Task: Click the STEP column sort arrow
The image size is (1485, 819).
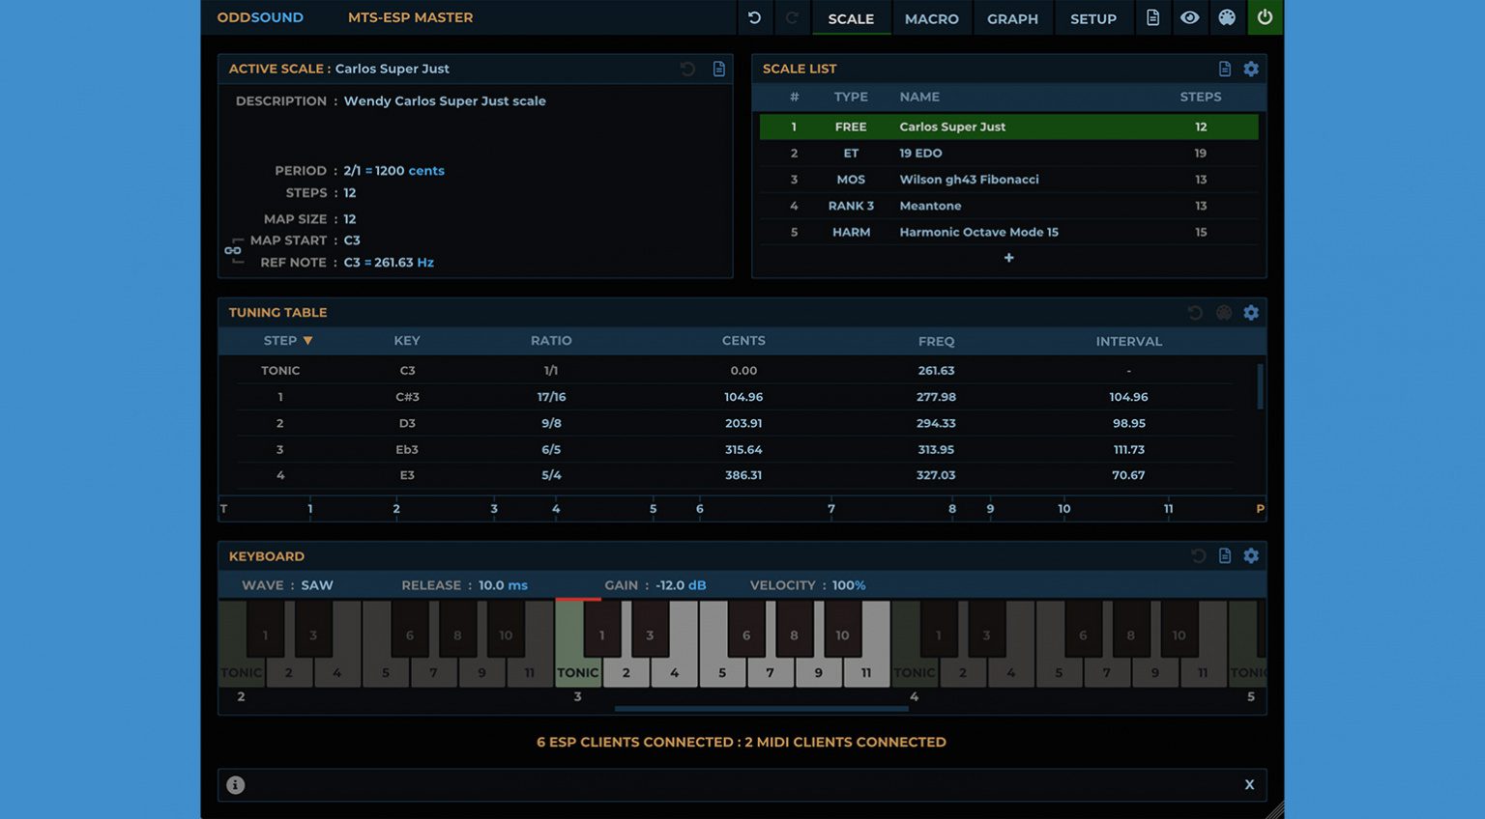Action: (x=307, y=340)
